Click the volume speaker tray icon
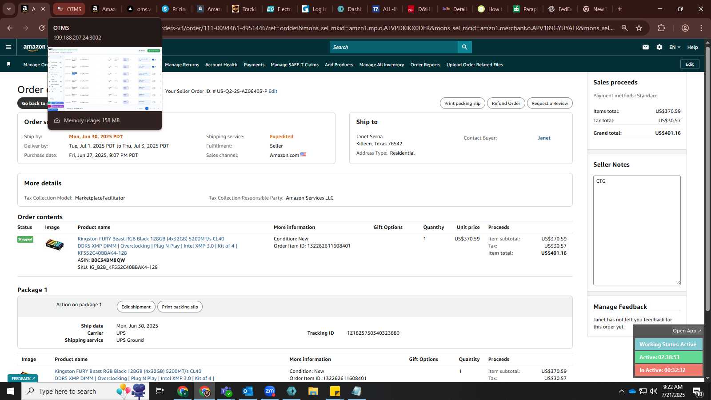The width and height of the screenshot is (711, 400). point(653,391)
